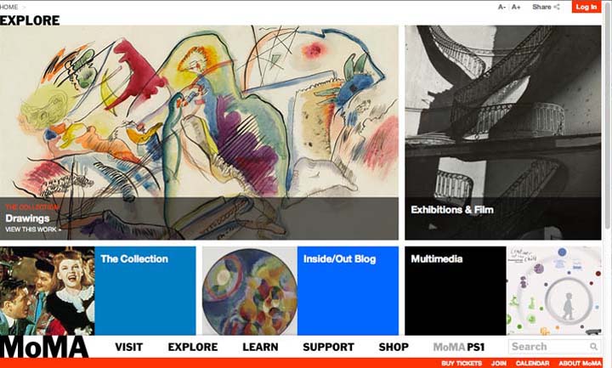Open the SHOP menu item
Screen dimensions: 612x368
[394, 347]
